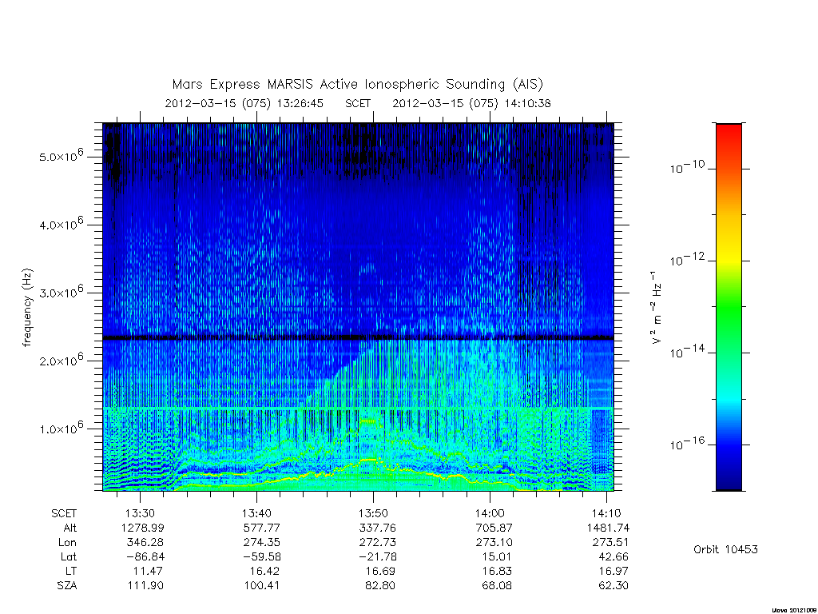This screenshot has width=818, height=614.
Task: Click the 13:30 time axis label
Action: 140,513
